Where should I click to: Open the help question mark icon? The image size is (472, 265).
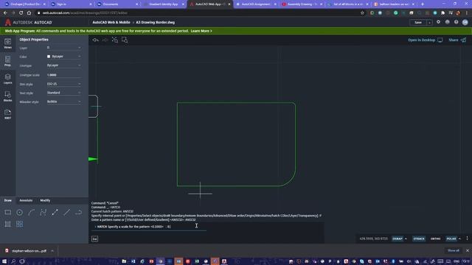tap(456, 22)
